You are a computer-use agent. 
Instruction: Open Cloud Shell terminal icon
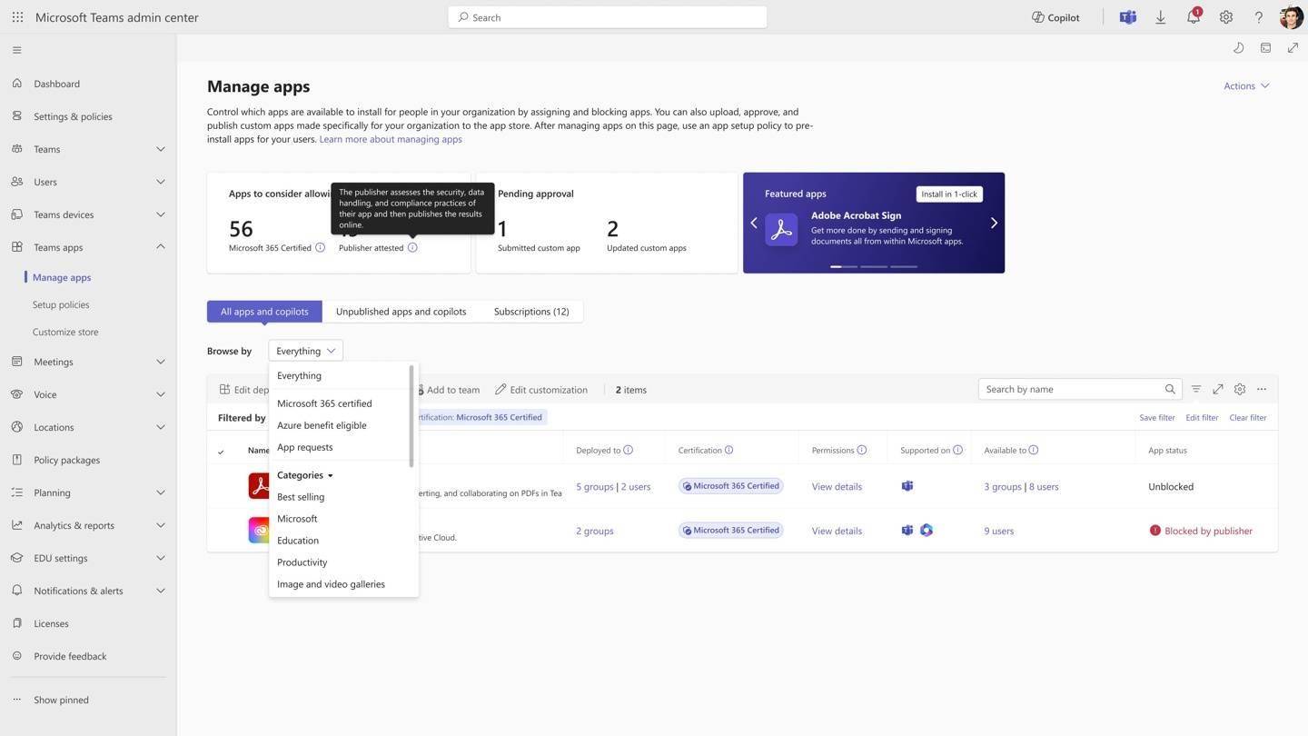pos(1265,47)
